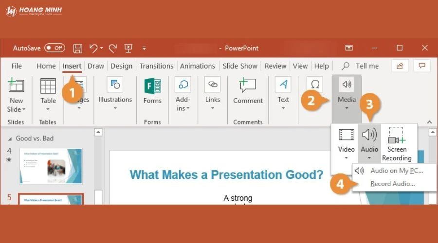
Task: Click the Share icon in ribbon
Action: click(400, 66)
